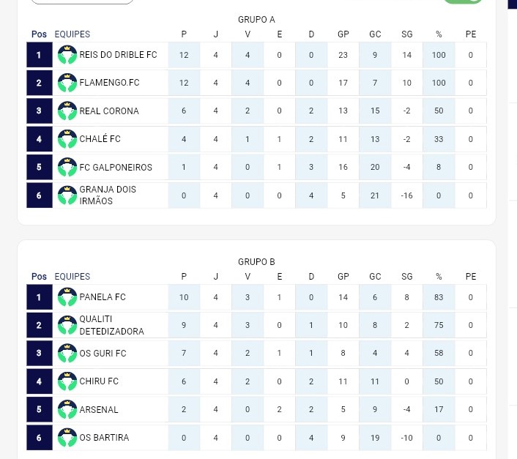The height and width of the screenshot is (459, 517).
Task: Click the CHALÉ FC team crest icon
Action: 67,139
